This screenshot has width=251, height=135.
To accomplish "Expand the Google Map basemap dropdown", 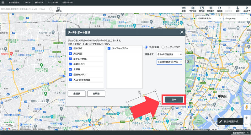I will 237,19.
